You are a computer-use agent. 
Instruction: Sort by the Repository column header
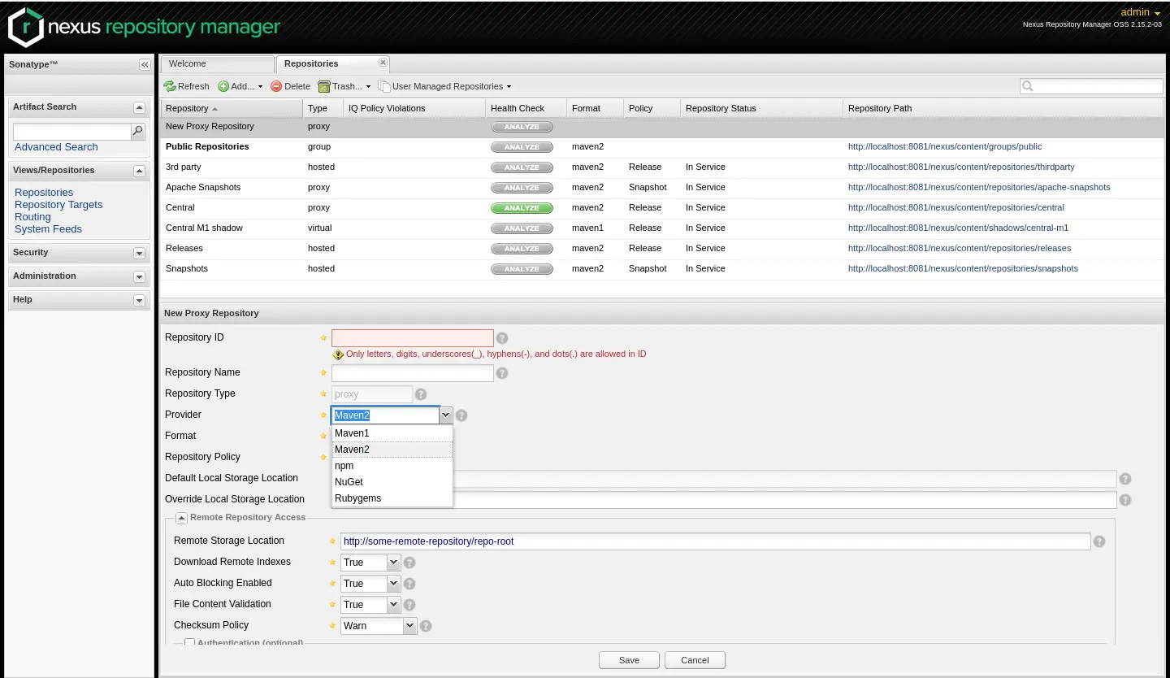click(x=232, y=108)
